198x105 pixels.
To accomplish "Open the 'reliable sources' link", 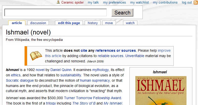I will (111, 56).
